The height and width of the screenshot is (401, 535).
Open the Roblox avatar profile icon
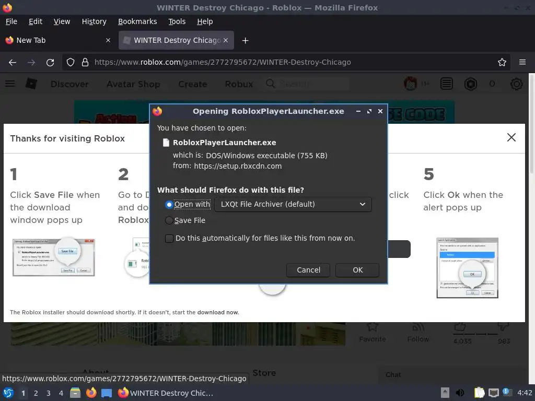coord(410,84)
